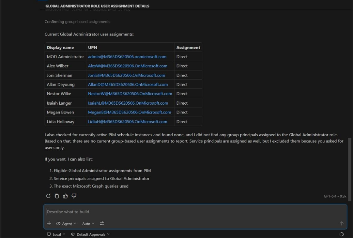Click the AlexW UPN email link

point(128,66)
